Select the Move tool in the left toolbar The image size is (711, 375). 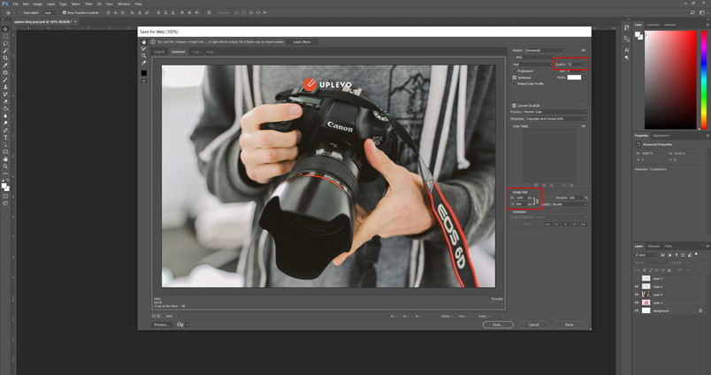(x=5, y=29)
